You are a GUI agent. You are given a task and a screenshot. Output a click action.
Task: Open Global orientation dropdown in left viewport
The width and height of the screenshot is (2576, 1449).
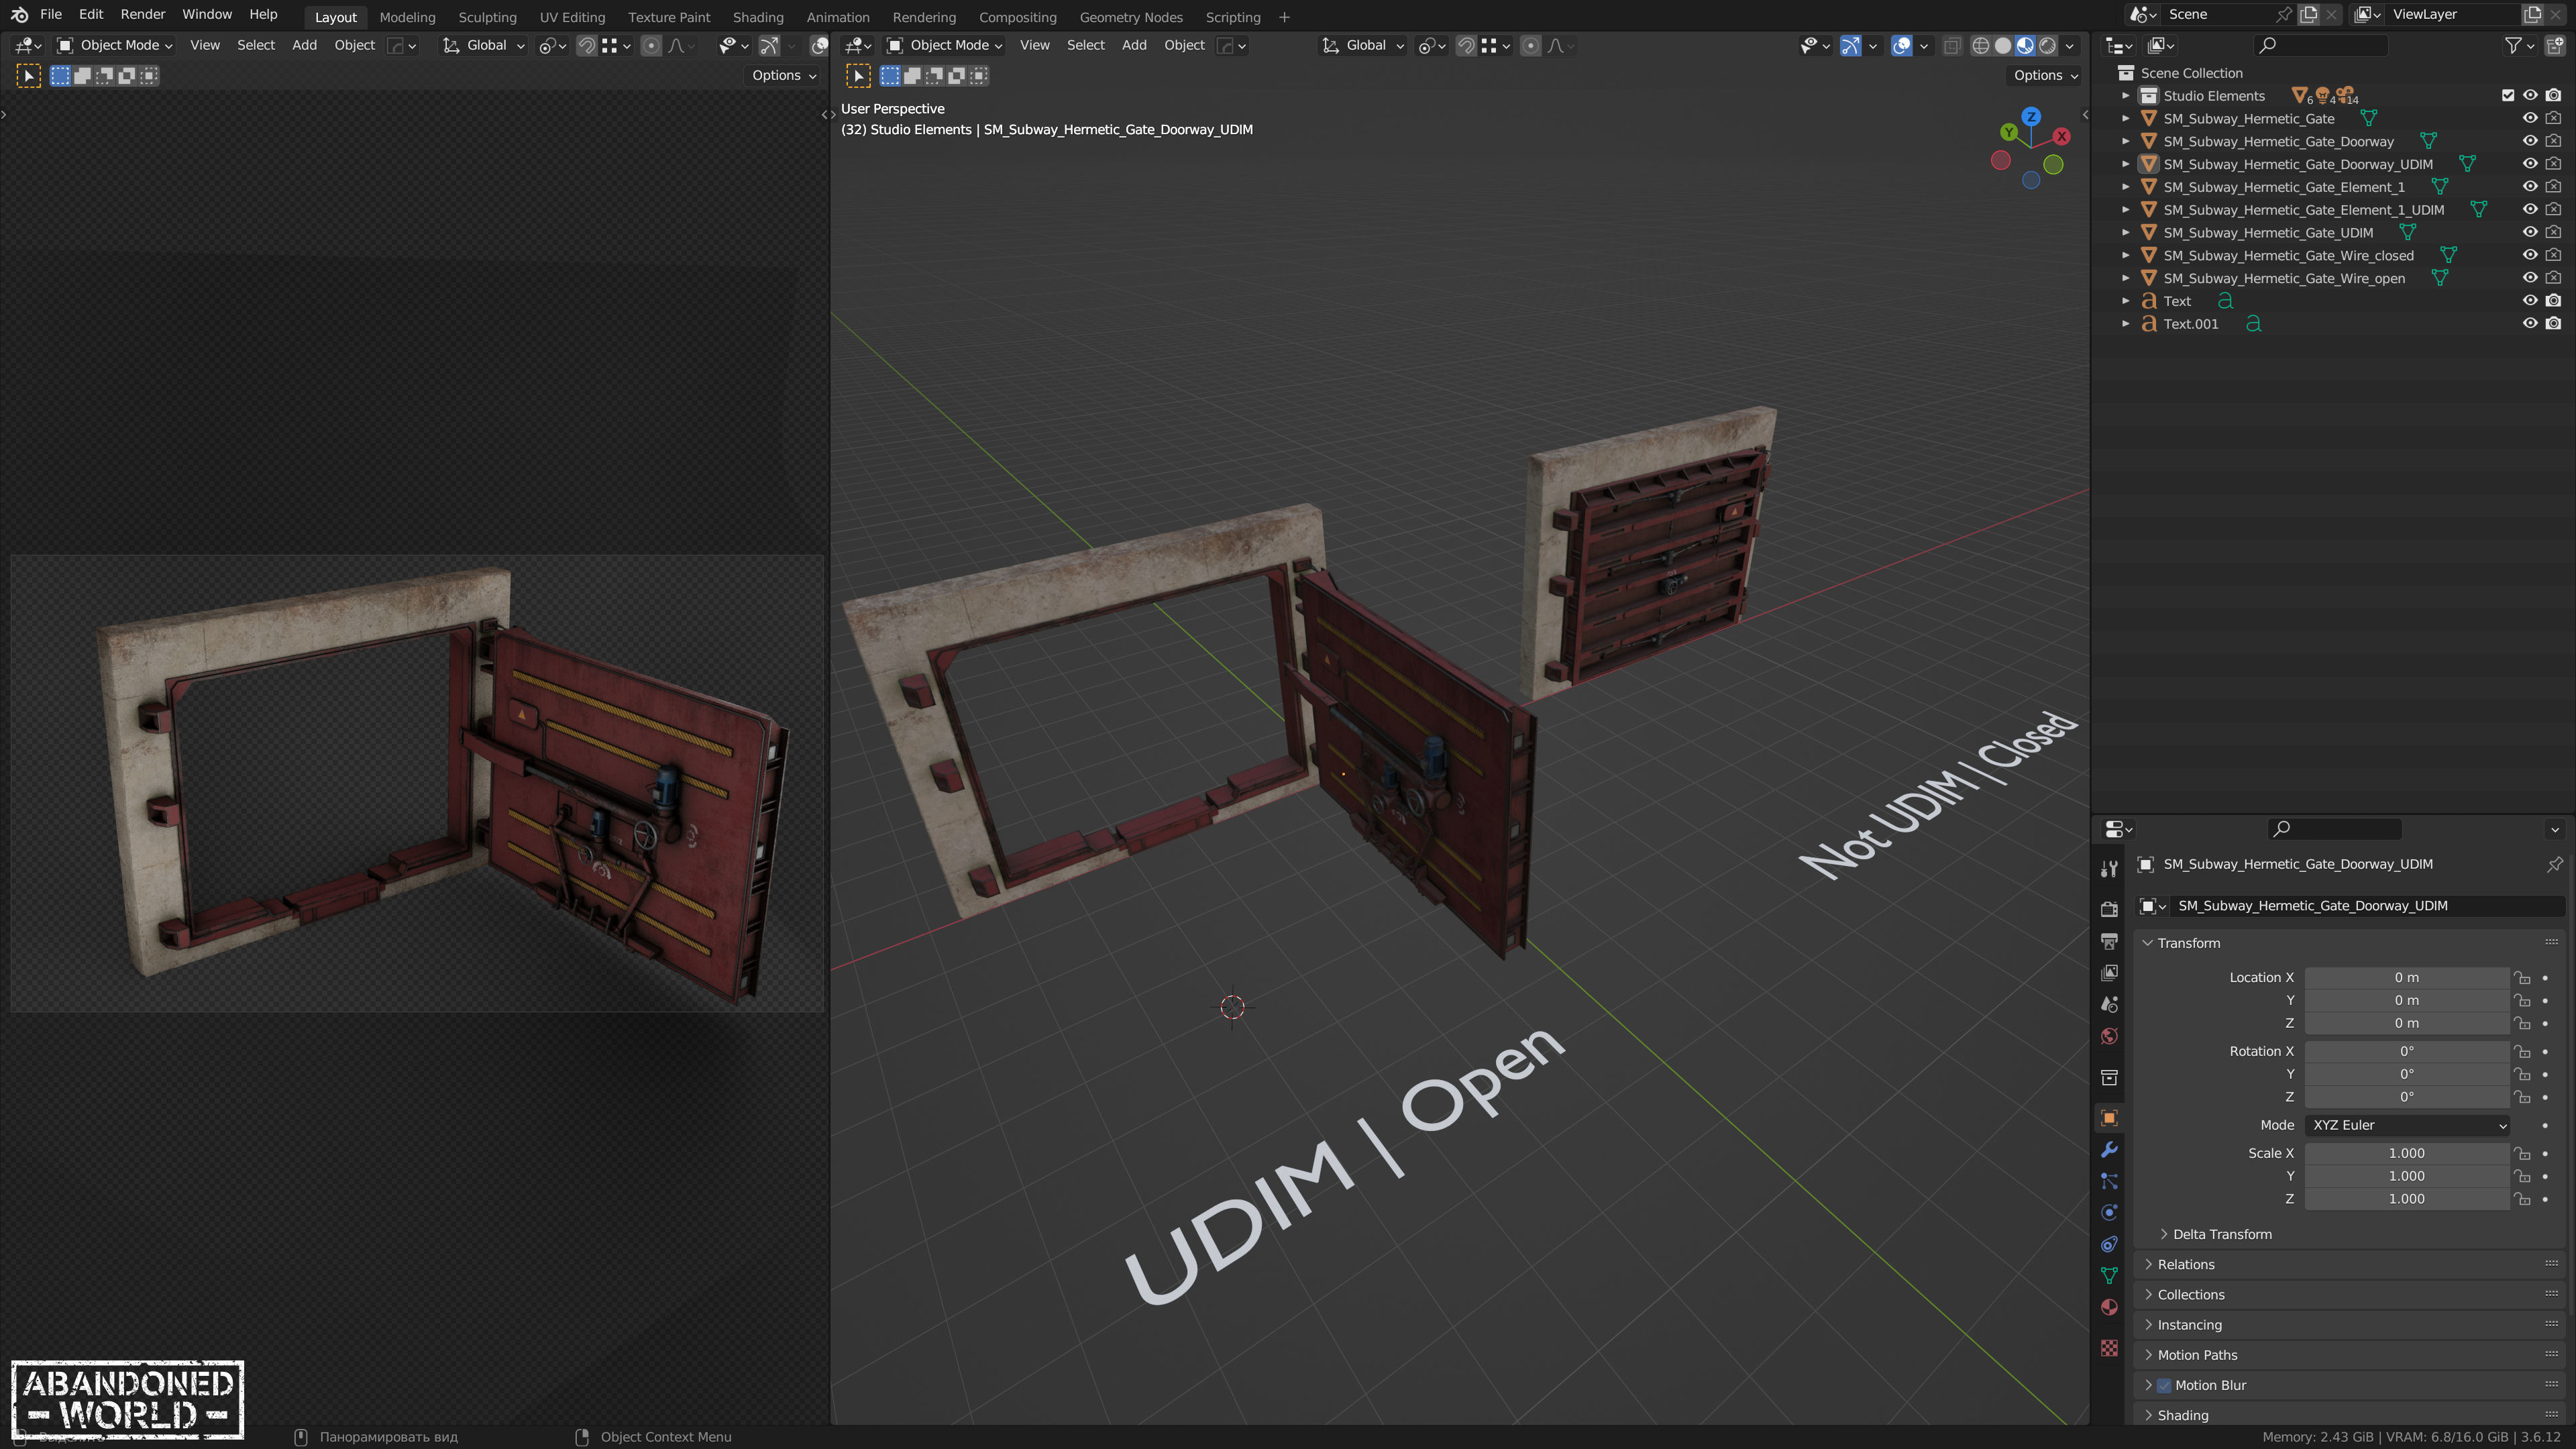(x=485, y=45)
